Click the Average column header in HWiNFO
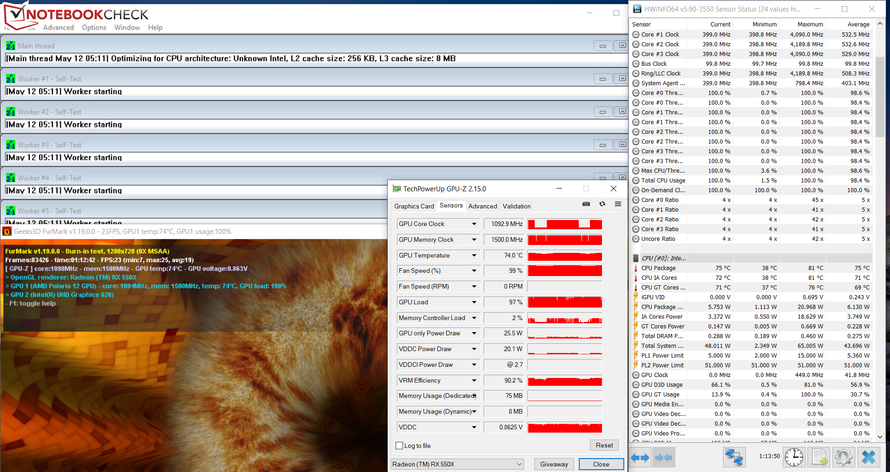The image size is (890, 472). point(849,24)
